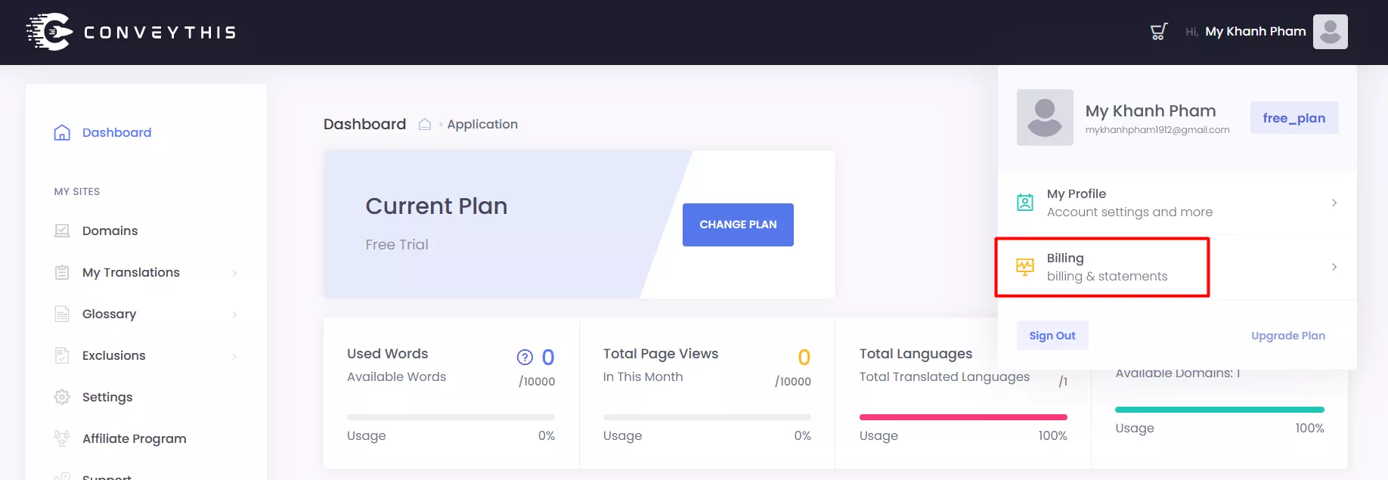Image resolution: width=1388 pixels, height=480 pixels.
Task: Click the Sign Out button
Action: [x=1052, y=336]
